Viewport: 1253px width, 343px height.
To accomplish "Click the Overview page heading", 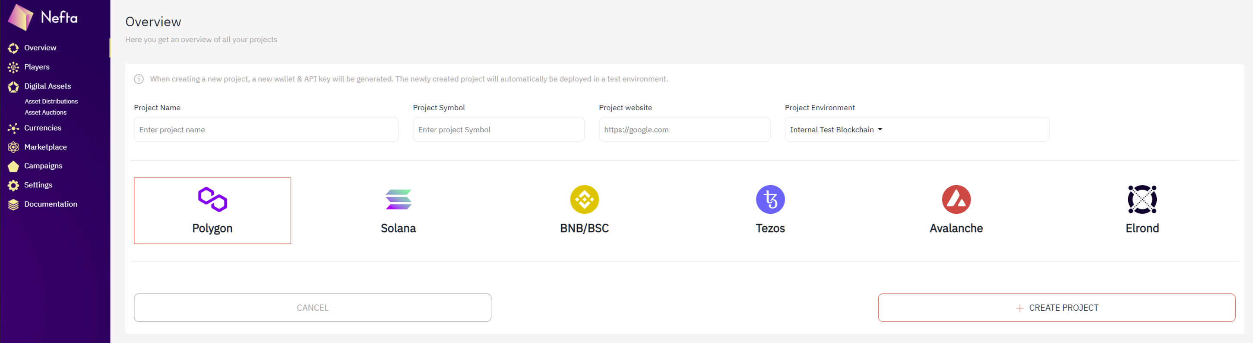I will (153, 22).
